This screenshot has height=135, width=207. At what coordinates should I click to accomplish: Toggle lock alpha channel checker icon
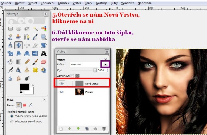pos(77,76)
